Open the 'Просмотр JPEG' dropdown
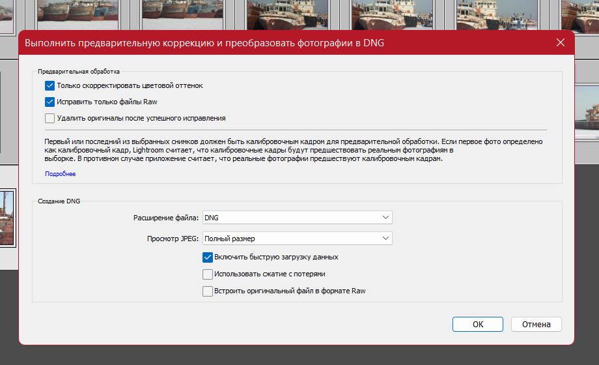Screen dimensions: 599x365 point(297,239)
